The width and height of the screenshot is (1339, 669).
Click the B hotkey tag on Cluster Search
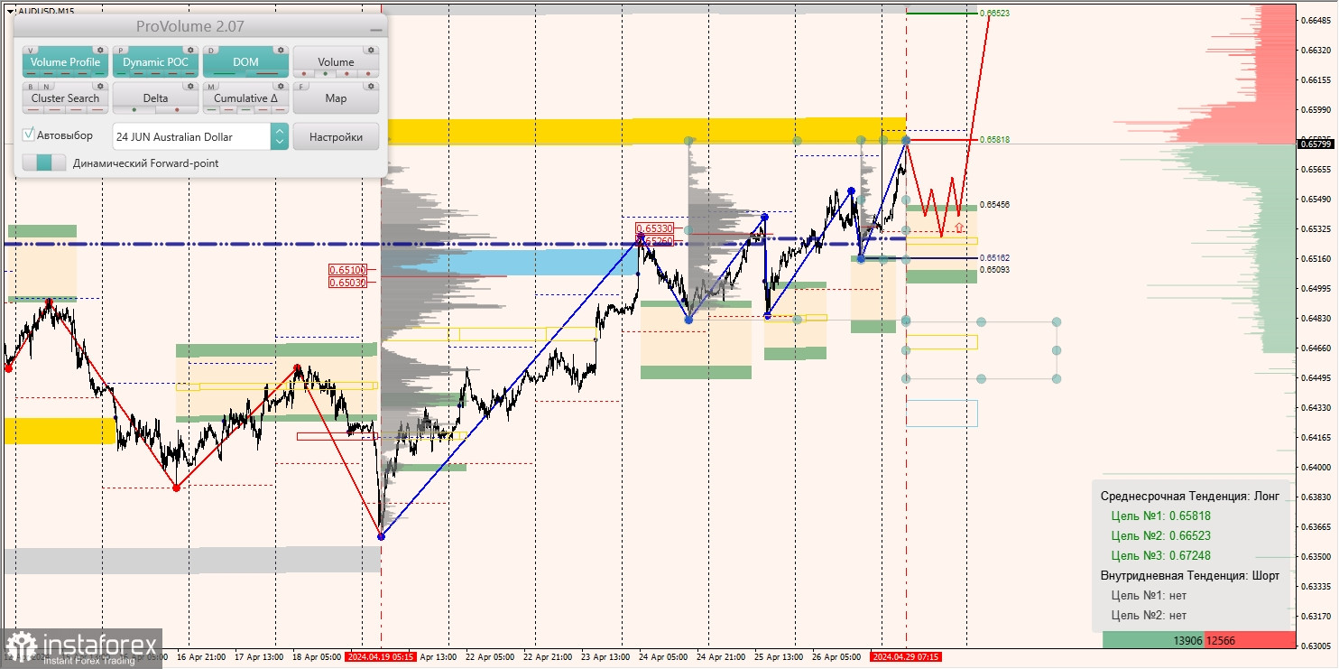[x=32, y=87]
